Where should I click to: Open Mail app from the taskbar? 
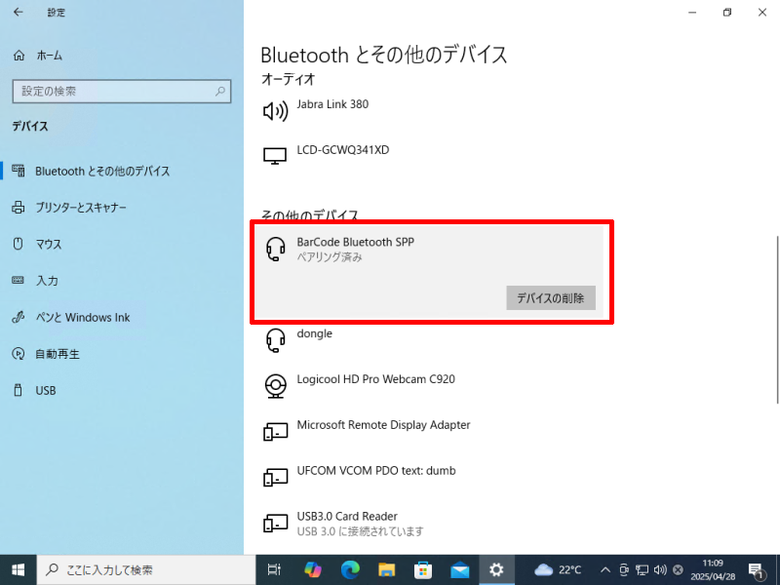[460, 570]
